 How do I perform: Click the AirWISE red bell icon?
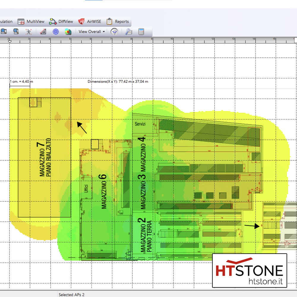pos(81,21)
